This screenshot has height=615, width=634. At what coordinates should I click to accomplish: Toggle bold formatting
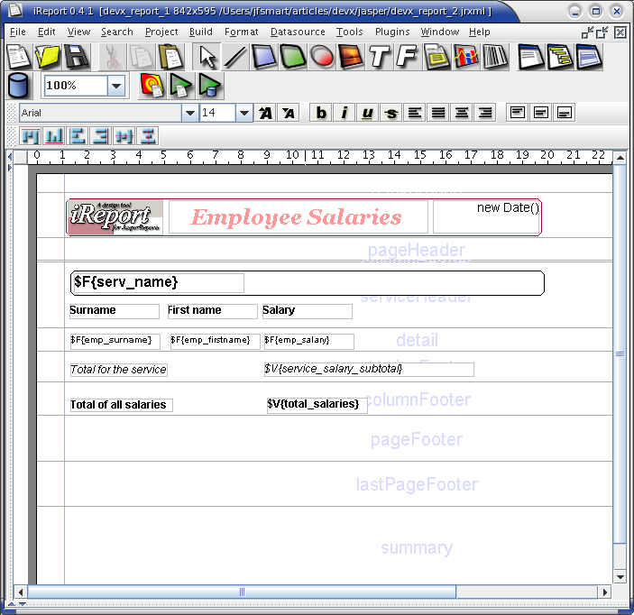pyautogui.click(x=321, y=113)
